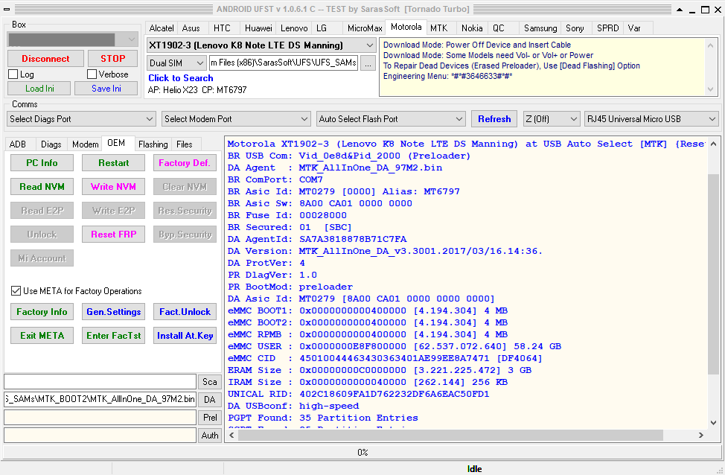Uncheck Use META for Factory Operations
Screen dimensions: 725x475
(x=16, y=291)
